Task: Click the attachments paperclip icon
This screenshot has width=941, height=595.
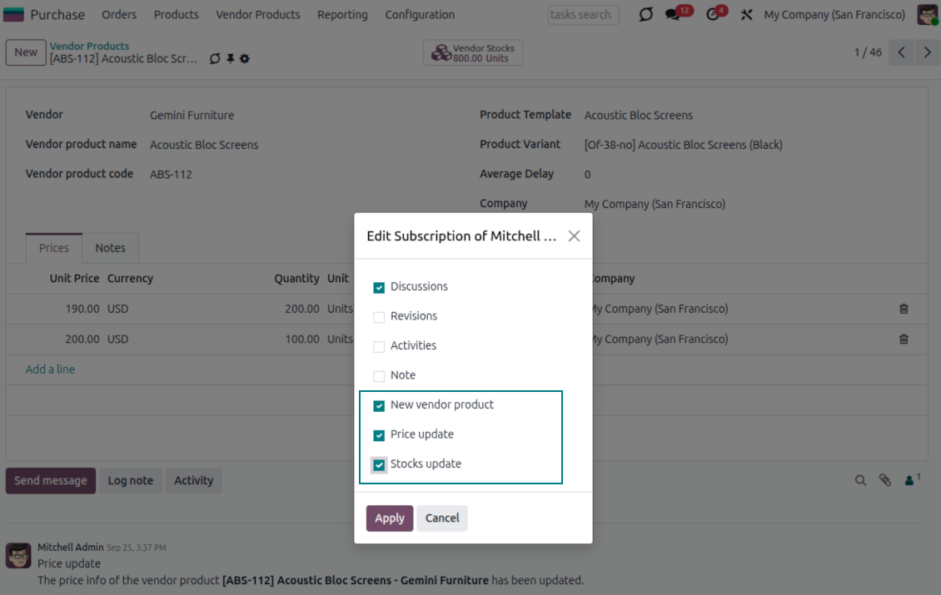Action: (885, 480)
